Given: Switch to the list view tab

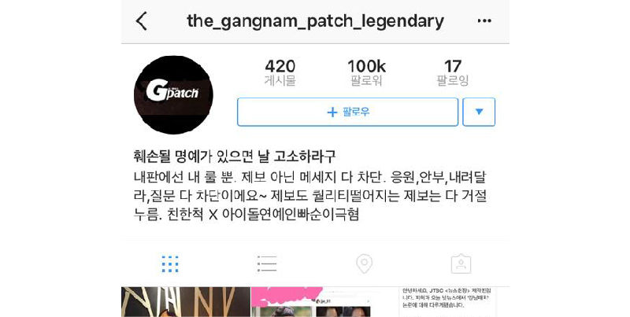Looking at the screenshot, I should click(x=267, y=264).
